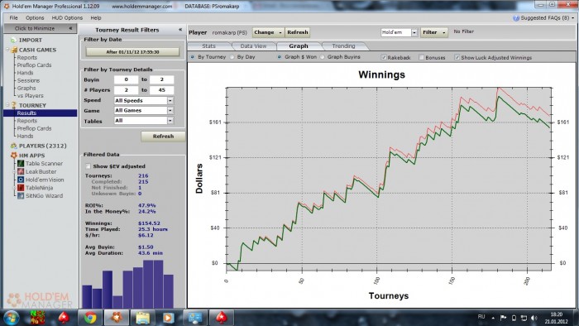The width and height of the screenshot is (579, 326).
Task: Open Hold'em Vision app icon
Action: [x=21, y=180]
